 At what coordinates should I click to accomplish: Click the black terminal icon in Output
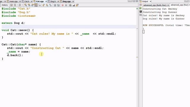pyautogui.click(x=140, y=12)
